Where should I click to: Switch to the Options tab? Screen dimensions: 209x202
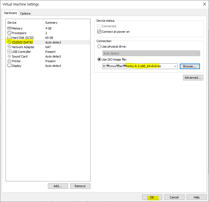25,13
